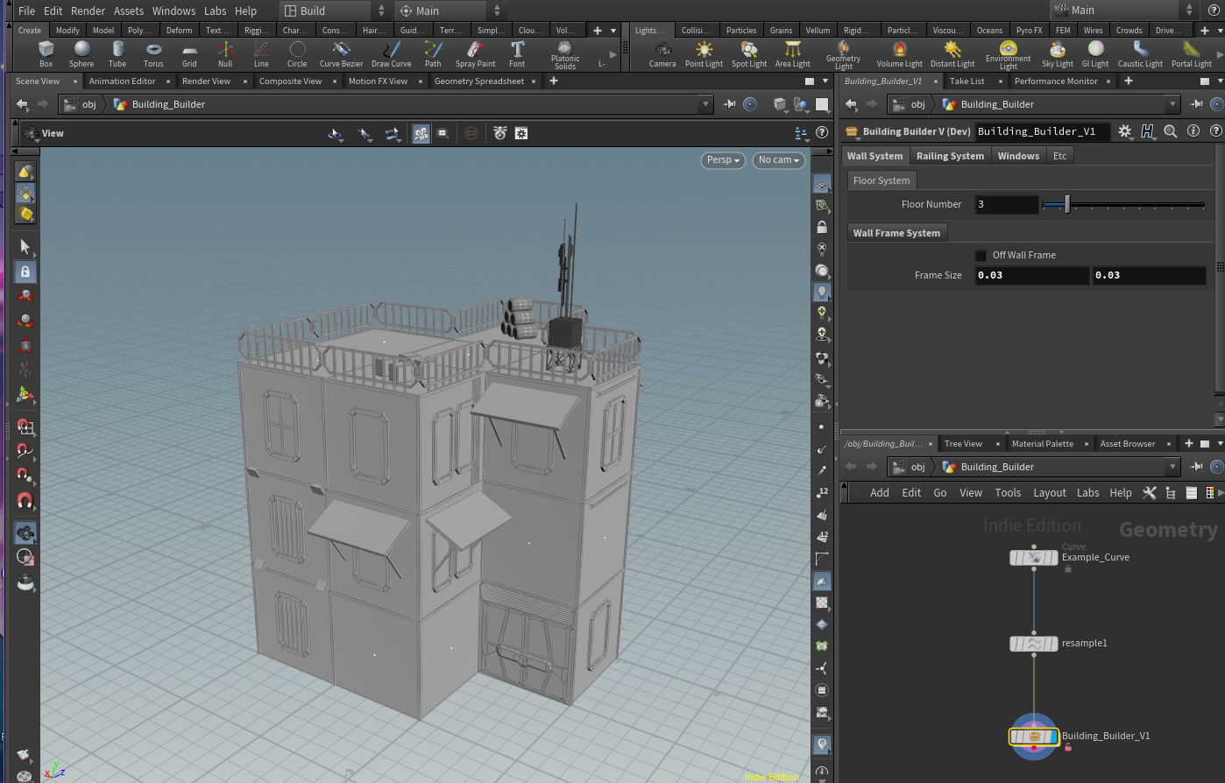1225x783 pixels.
Task: Expand parameter pane path dropdown
Action: (x=1172, y=104)
